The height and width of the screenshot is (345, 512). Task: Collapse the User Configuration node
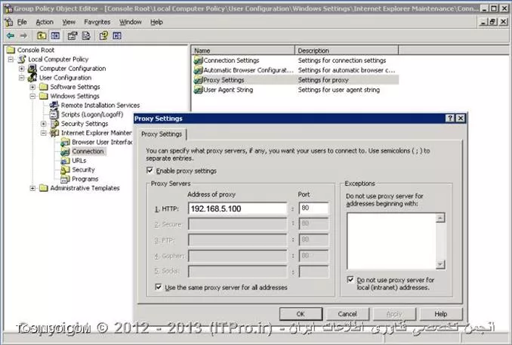(x=22, y=78)
